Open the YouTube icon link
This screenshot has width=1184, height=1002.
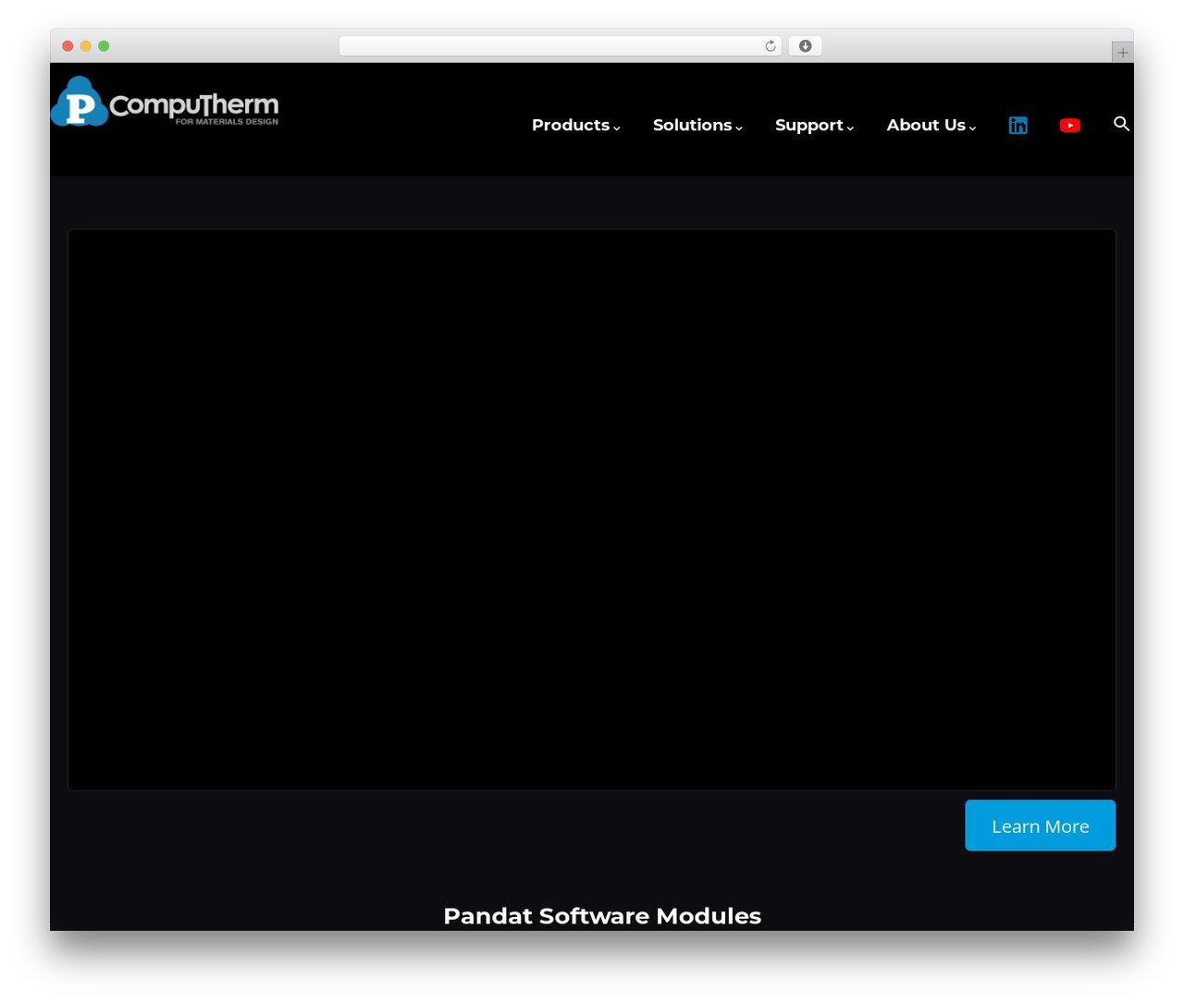click(1070, 125)
